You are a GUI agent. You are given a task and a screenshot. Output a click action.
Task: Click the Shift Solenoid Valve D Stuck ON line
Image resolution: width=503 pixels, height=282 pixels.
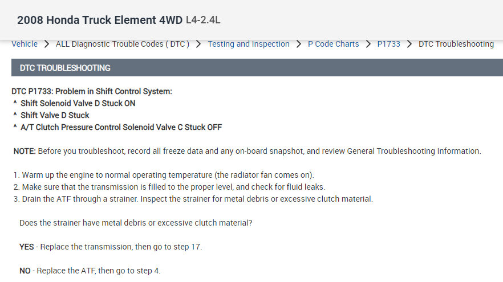point(78,103)
